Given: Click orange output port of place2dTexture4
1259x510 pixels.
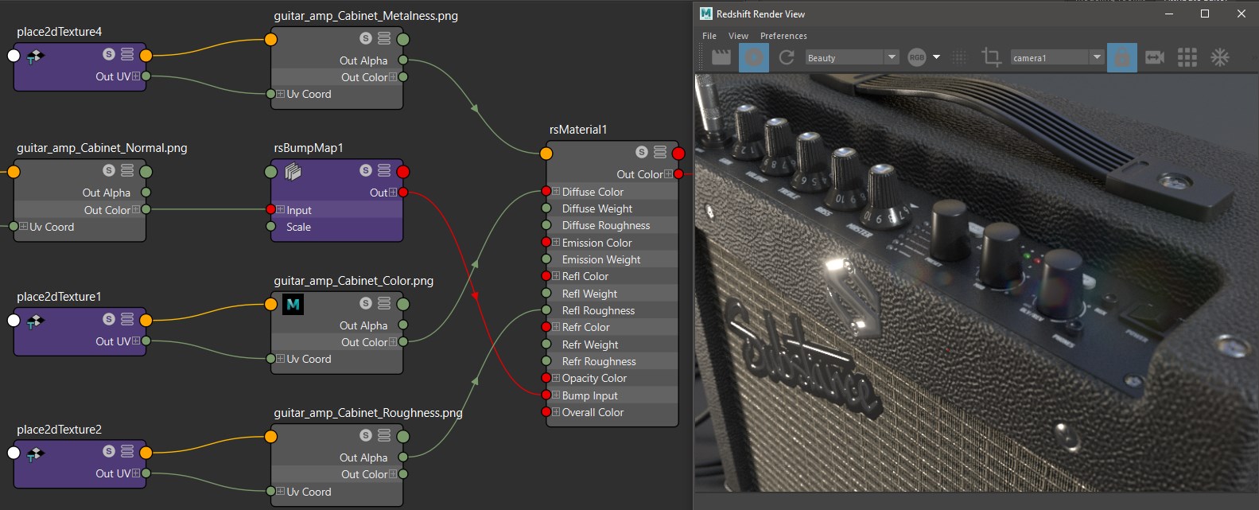Looking at the screenshot, I should pyautogui.click(x=146, y=55).
